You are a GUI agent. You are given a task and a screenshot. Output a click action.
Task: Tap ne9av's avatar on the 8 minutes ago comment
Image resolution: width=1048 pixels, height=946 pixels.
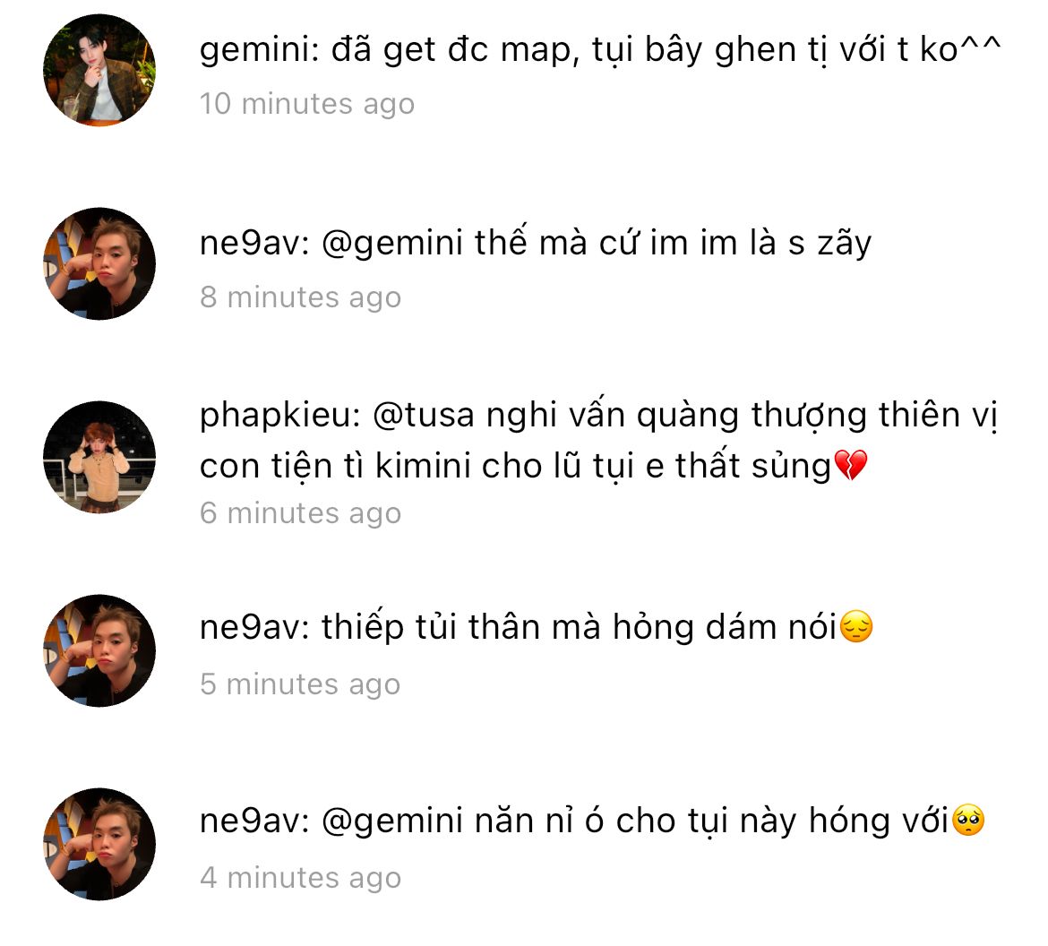(99, 263)
